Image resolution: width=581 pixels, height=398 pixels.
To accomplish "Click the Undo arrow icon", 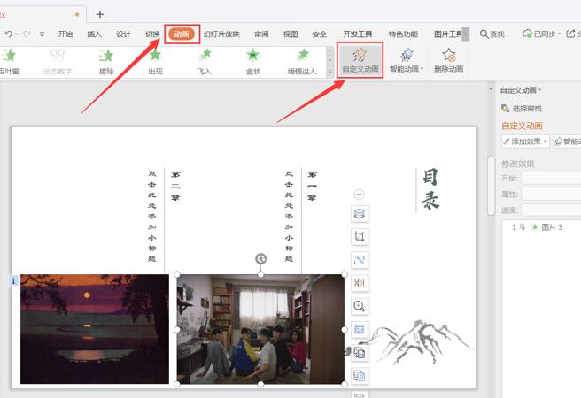I will click(x=8, y=34).
